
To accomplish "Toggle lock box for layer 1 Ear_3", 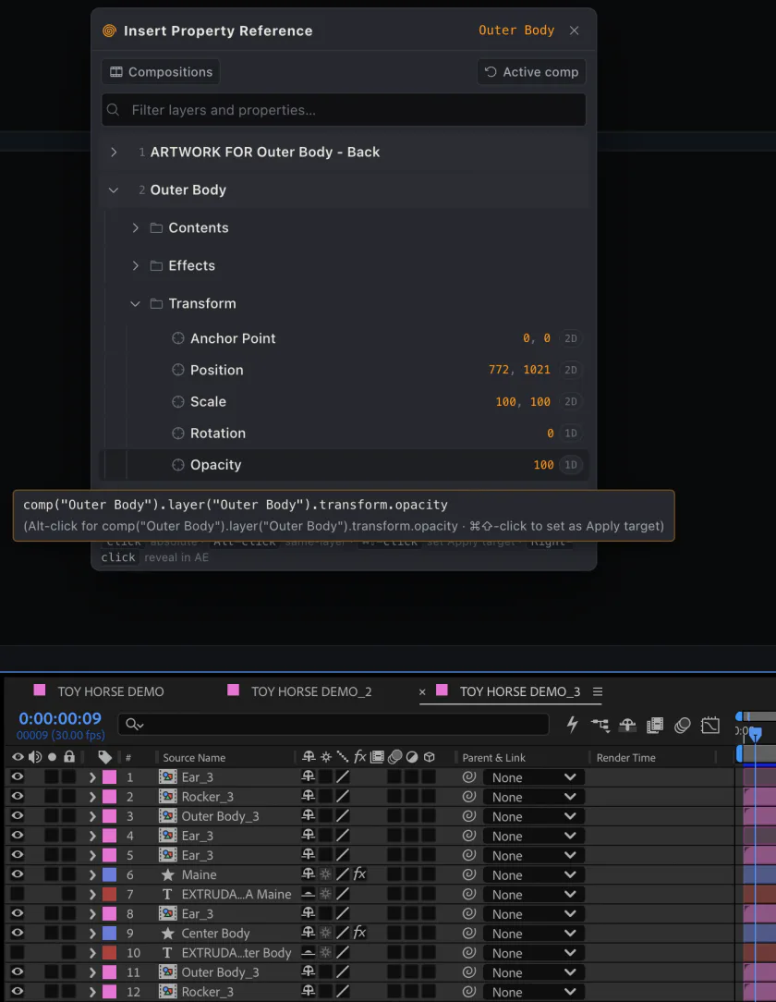I will tap(68, 777).
